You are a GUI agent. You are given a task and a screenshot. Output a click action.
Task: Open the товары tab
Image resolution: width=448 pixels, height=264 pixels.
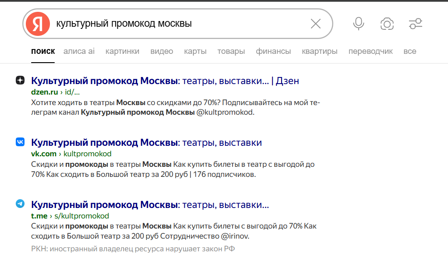coord(231,51)
